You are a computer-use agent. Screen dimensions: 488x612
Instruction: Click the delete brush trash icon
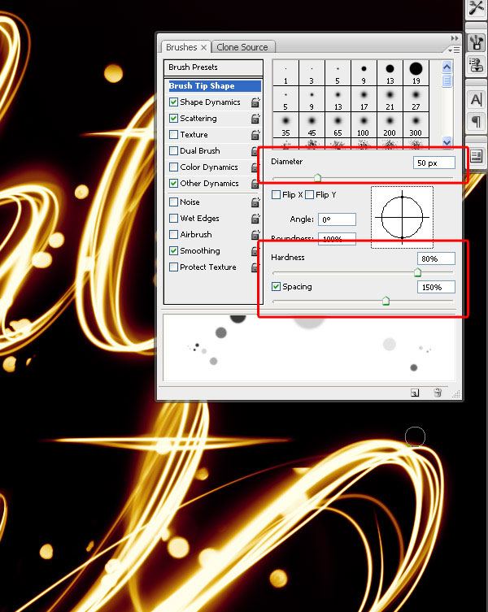click(438, 393)
